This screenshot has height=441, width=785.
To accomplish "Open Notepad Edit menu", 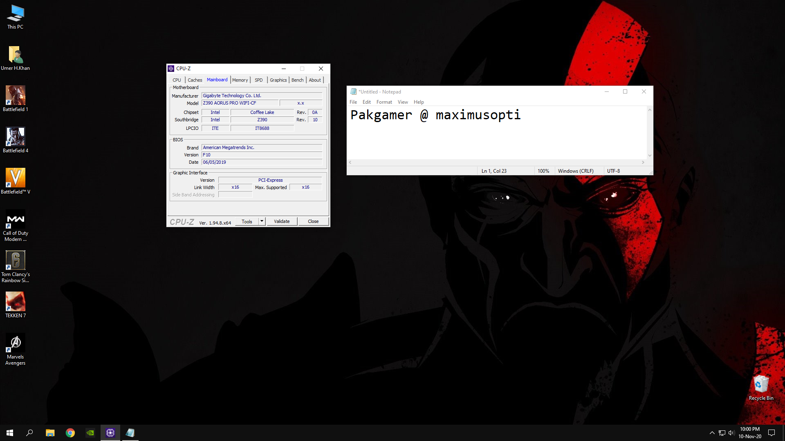I will coord(367,102).
